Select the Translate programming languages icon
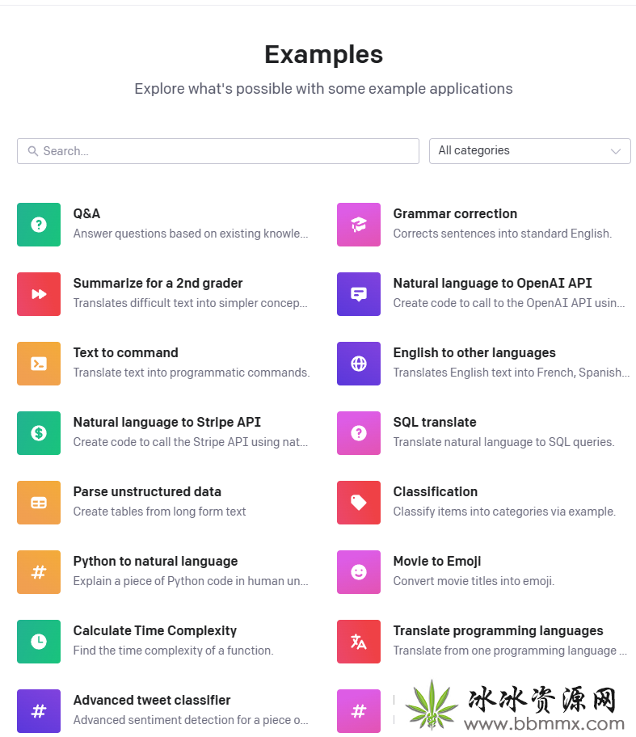636x737 pixels. point(359,642)
